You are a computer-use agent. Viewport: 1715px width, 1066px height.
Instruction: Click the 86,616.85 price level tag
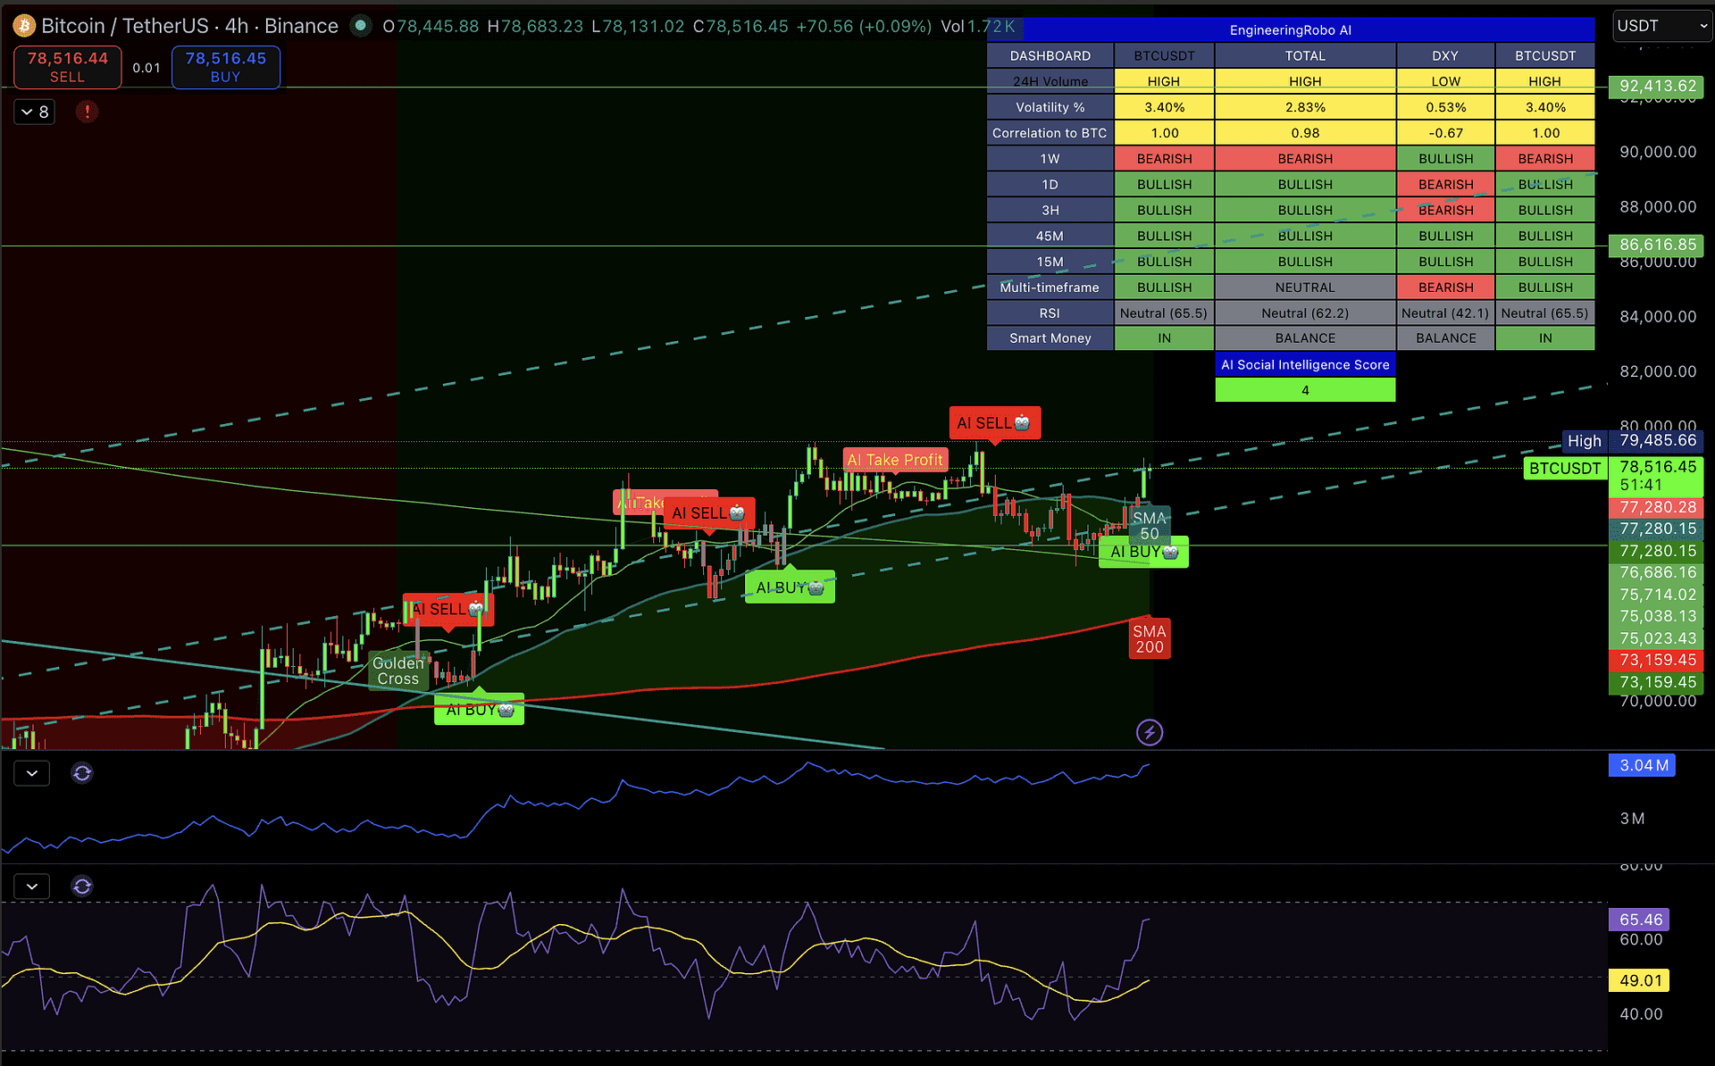(1657, 245)
